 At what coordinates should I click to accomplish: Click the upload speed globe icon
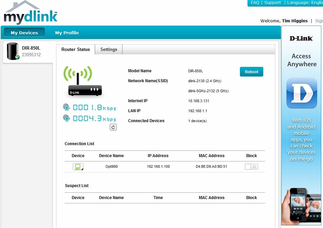pyautogui.click(x=66, y=107)
